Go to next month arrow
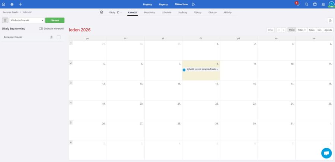This screenshot has height=162, width=335. point(284,30)
